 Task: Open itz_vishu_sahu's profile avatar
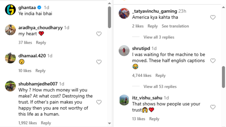tap(124, 100)
